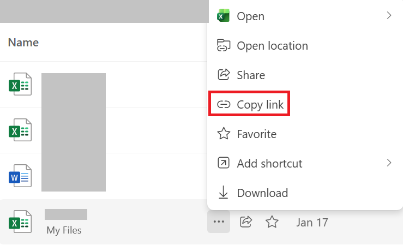This screenshot has width=403, height=245.
Task: Expand the Add shortcut submenu chevron
Action: tap(389, 163)
